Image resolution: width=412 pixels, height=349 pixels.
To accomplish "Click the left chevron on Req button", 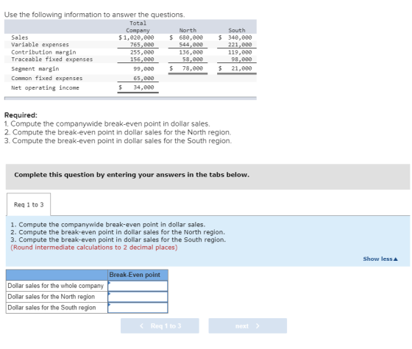I will click(141, 325).
